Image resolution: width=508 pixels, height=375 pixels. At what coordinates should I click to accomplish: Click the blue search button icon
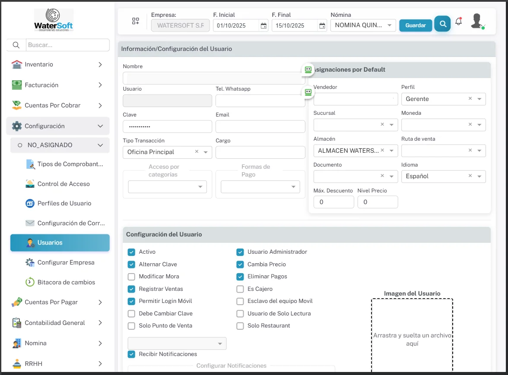click(x=442, y=24)
